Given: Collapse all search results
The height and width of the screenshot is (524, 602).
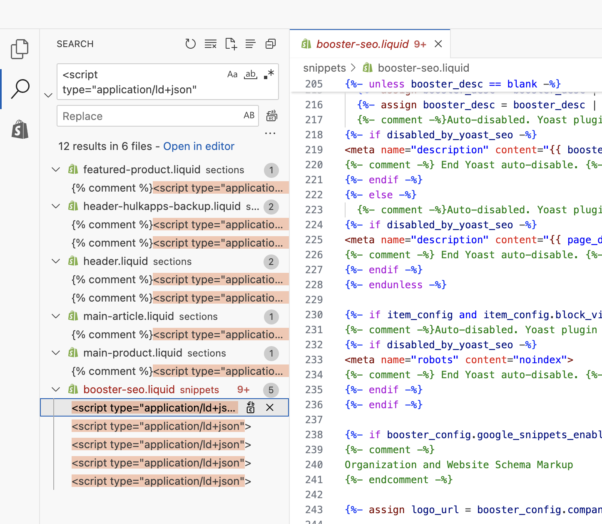Looking at the screenshot, I should 271,44.
